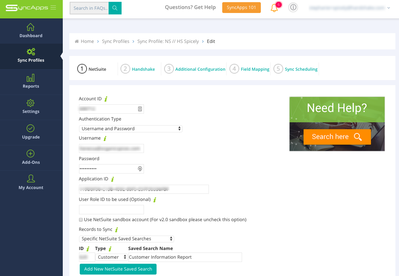Click the SyncApps logo
The height and width of the screenshot is (276, 399).
(x=27, y=8)
